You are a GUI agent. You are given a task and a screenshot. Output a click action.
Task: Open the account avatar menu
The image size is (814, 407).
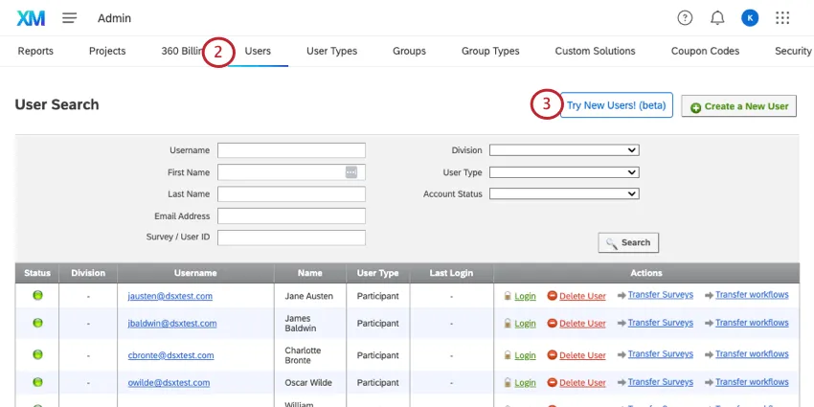pos(750,18)
